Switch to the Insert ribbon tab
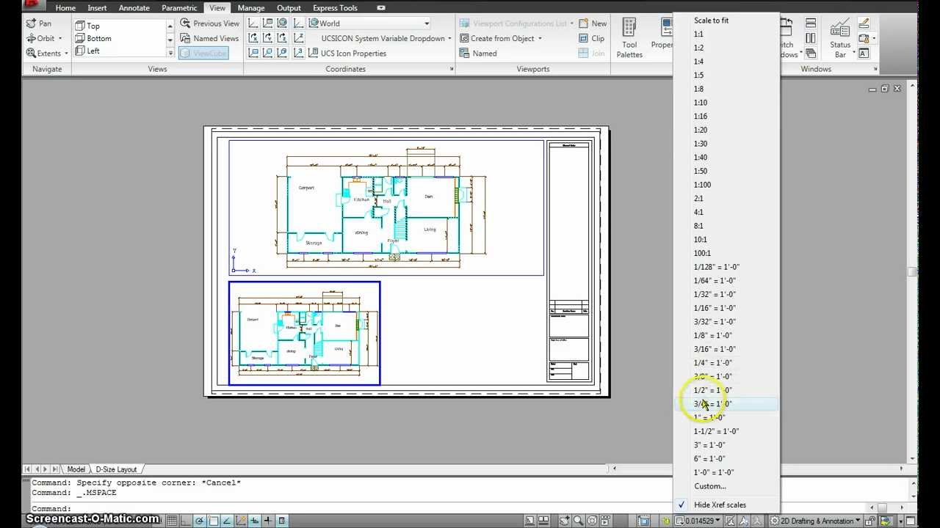The width and height of the screenshot is (940, 528). pyautogui.click(x=97, y=8)
